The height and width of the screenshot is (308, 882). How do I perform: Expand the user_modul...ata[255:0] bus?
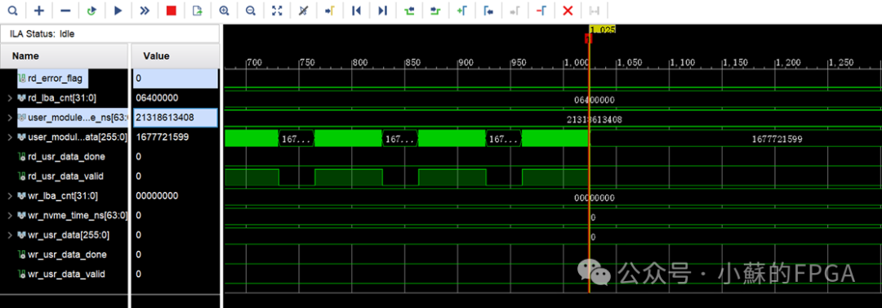click(x=10, y=136)
